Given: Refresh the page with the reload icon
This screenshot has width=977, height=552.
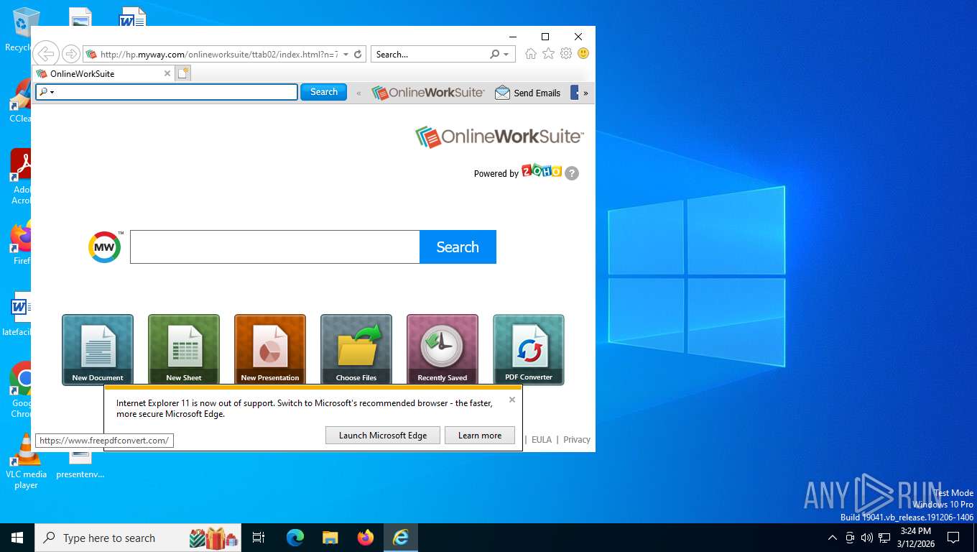Looking at the screenshot, I should [x=358, y=54].
